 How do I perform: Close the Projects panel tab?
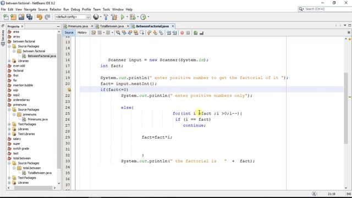point(22,26)
